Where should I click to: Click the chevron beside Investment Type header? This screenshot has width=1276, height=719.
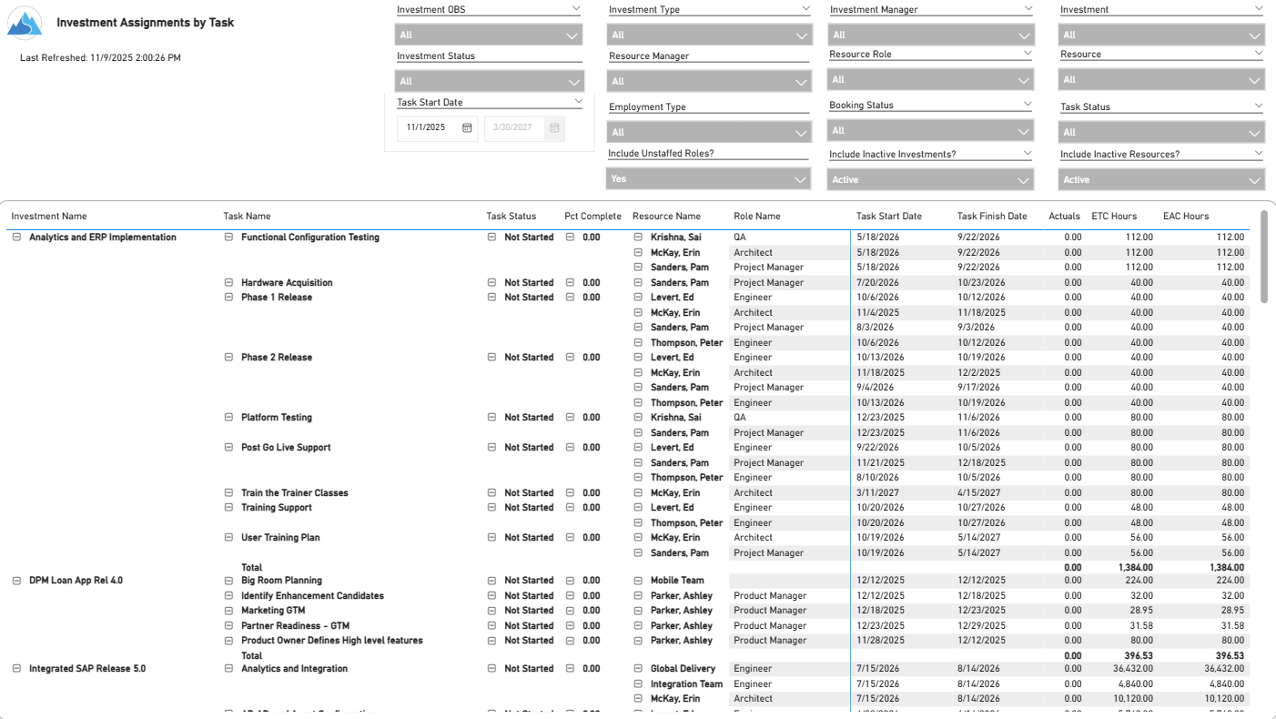pyautogui.click(x=805, y=8)
